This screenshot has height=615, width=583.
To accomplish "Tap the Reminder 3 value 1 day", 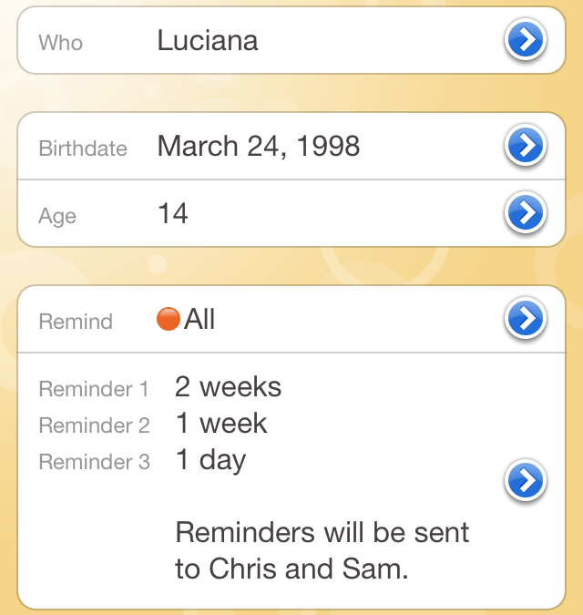I will point(210,460).
